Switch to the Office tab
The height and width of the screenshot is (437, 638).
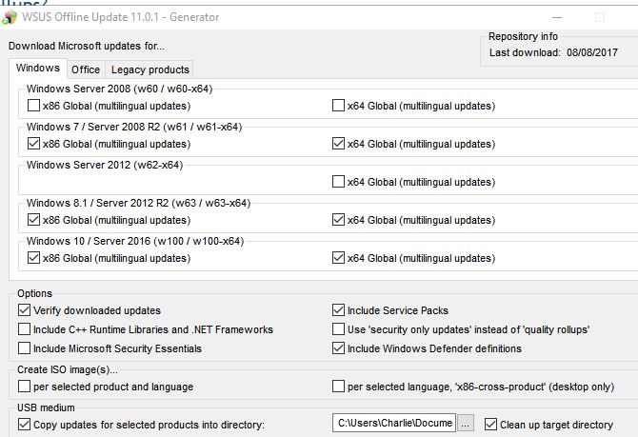coord(86,70)
